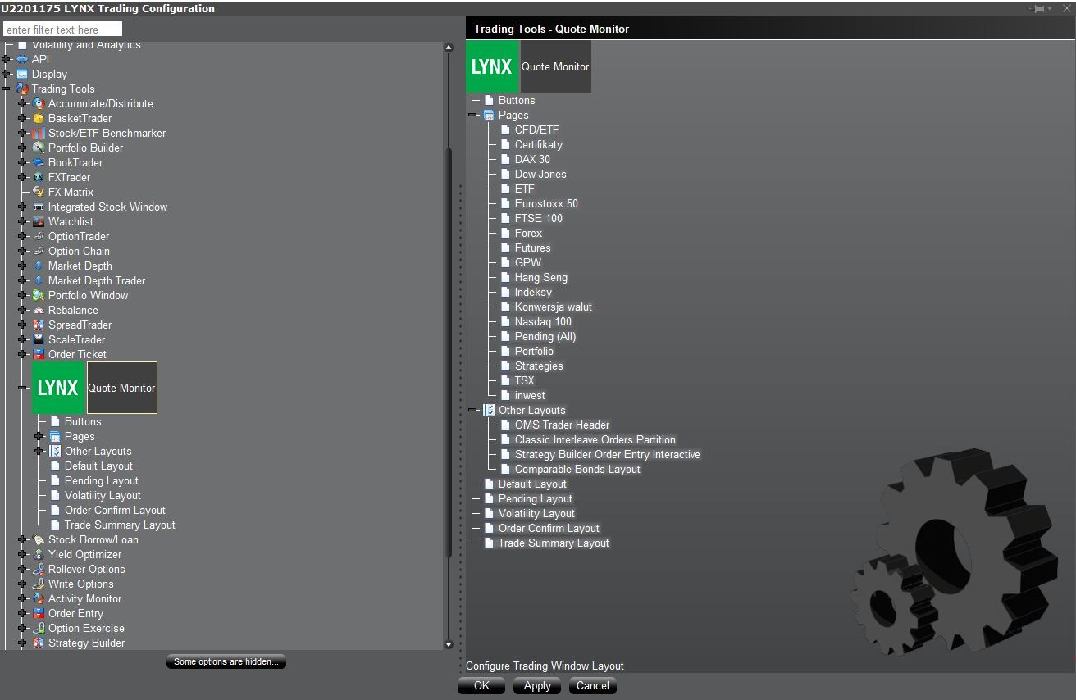Click the BookTrader icon
1076x700 pixels.
(38, 162)
